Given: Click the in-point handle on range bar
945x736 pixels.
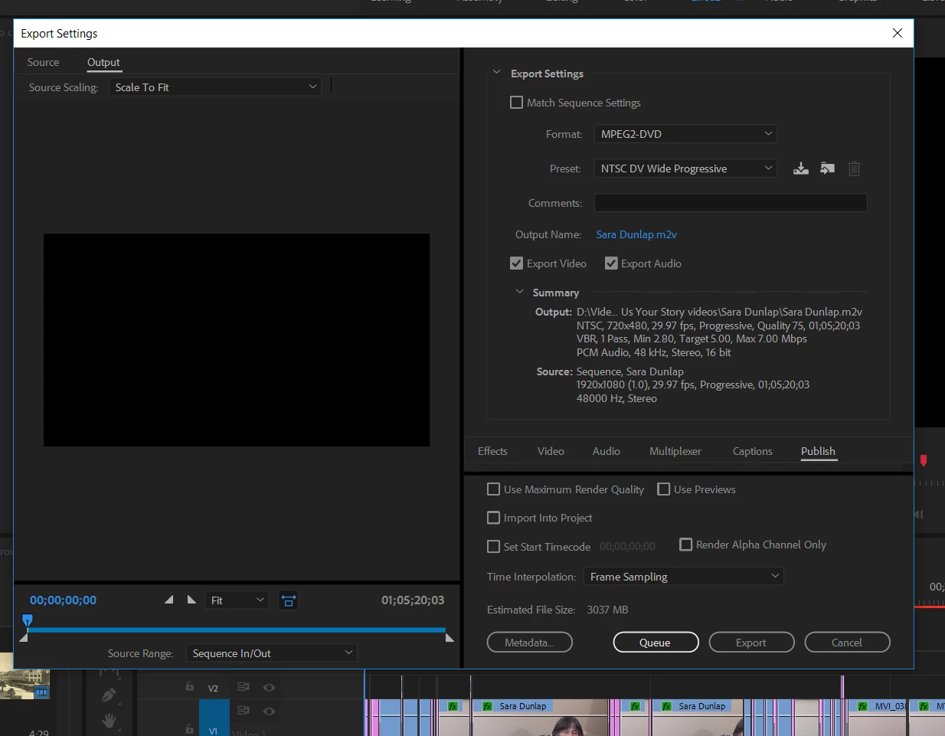Looking at the screenshot, I should 24,637.
